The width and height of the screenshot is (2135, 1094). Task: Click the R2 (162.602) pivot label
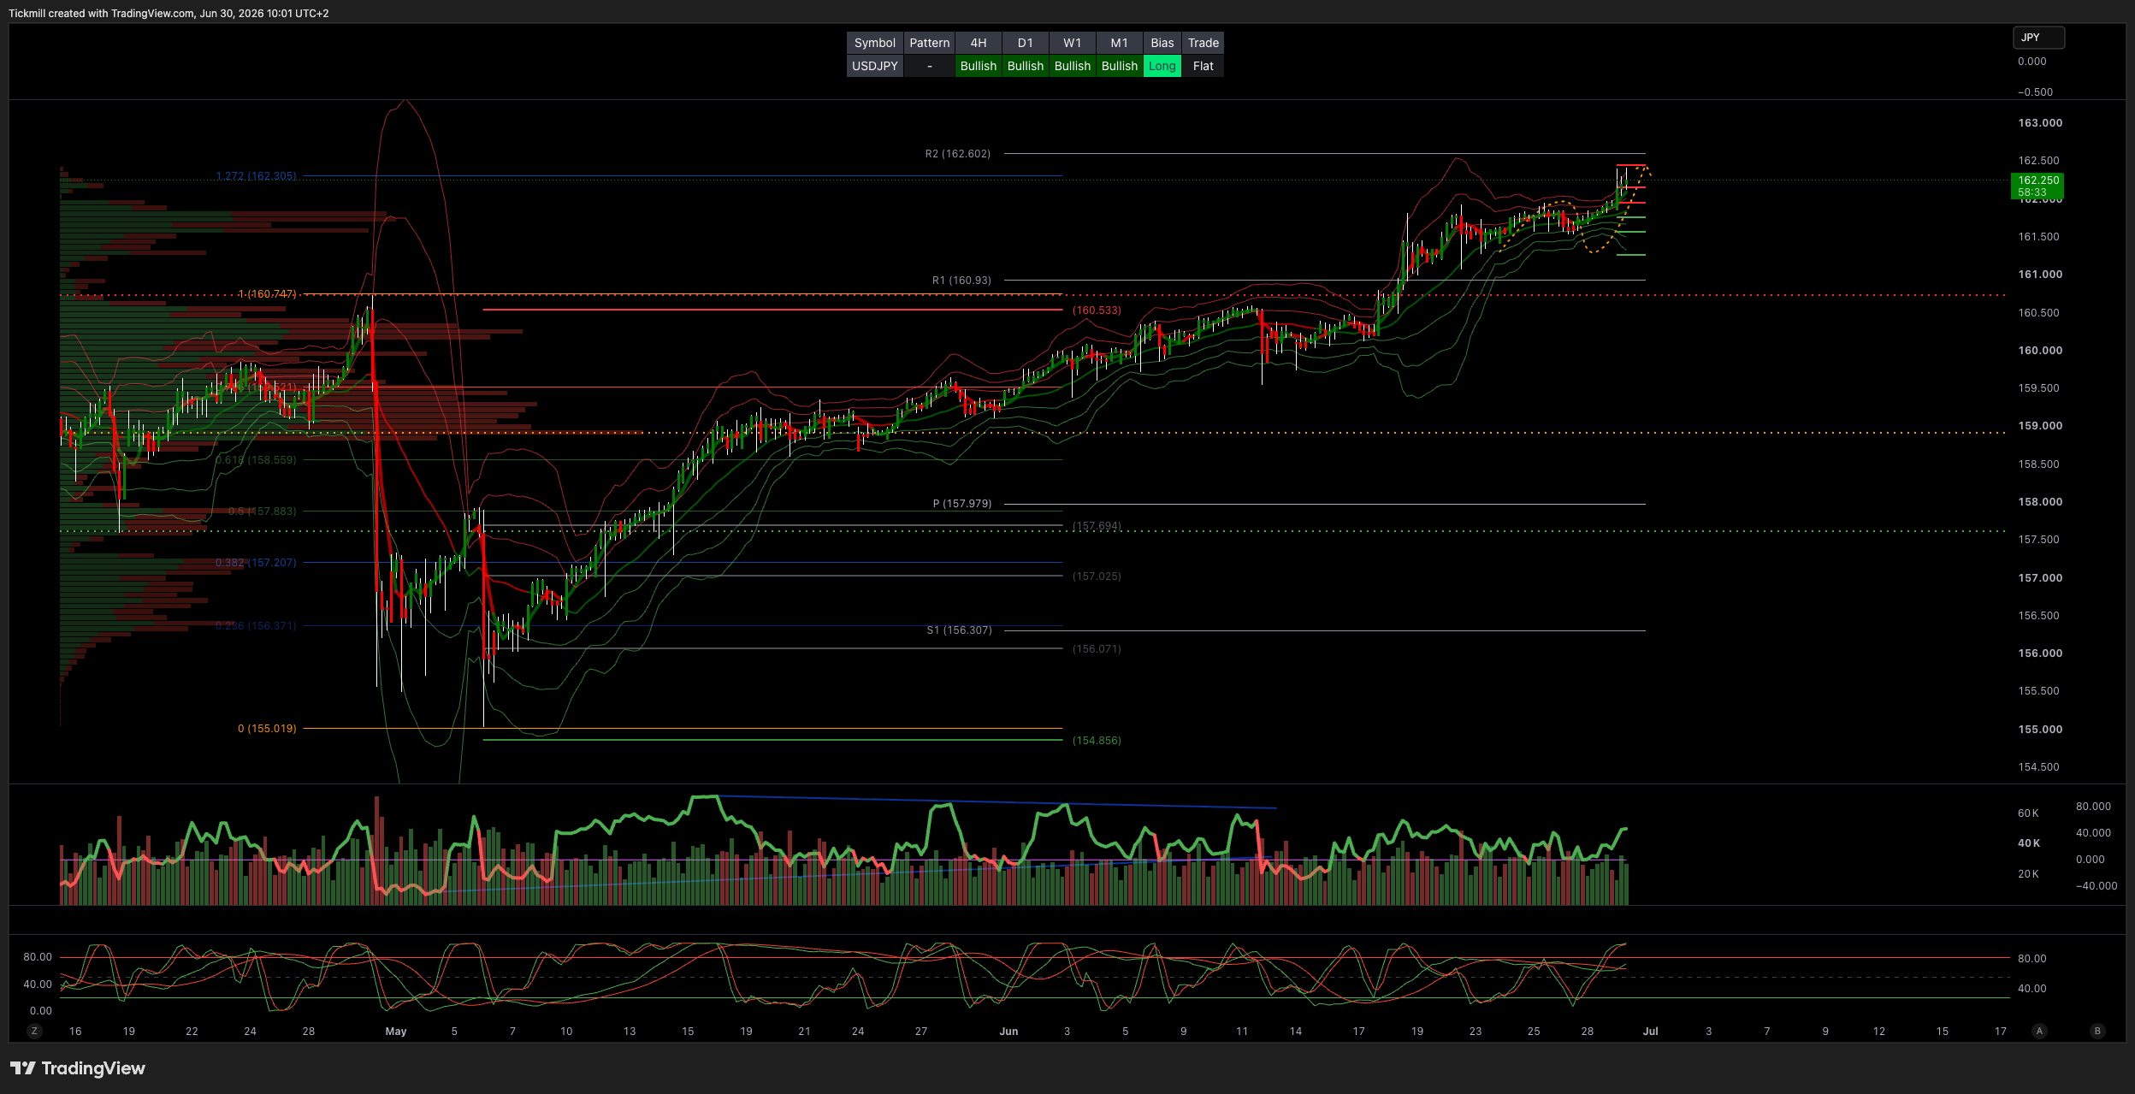click(x=958, y=154)
